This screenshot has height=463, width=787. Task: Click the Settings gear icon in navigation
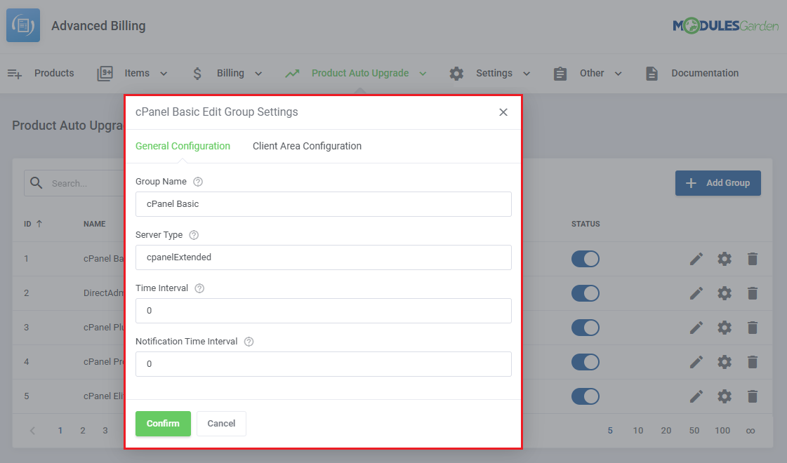click(x=456, y=74)
